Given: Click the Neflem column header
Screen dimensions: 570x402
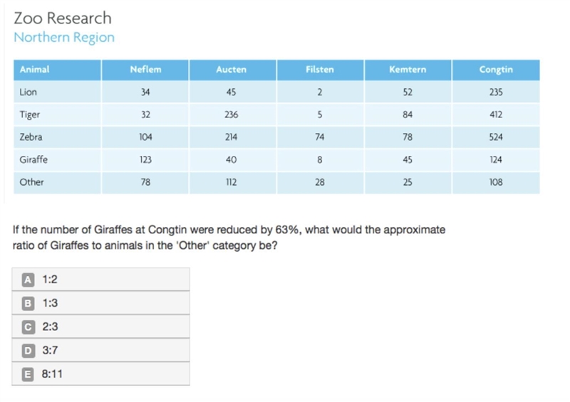Looking at the screenshot, I should coord(145,70).
